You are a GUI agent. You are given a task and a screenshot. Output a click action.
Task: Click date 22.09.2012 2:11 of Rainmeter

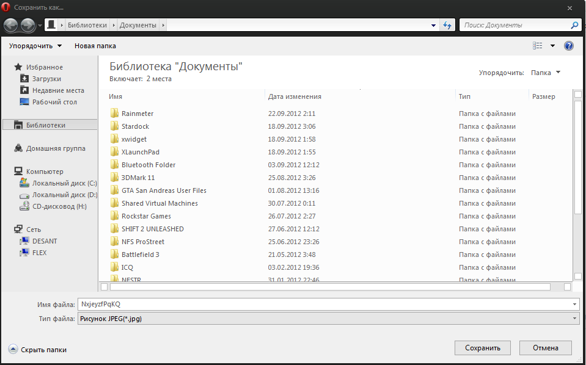(291, 114)
